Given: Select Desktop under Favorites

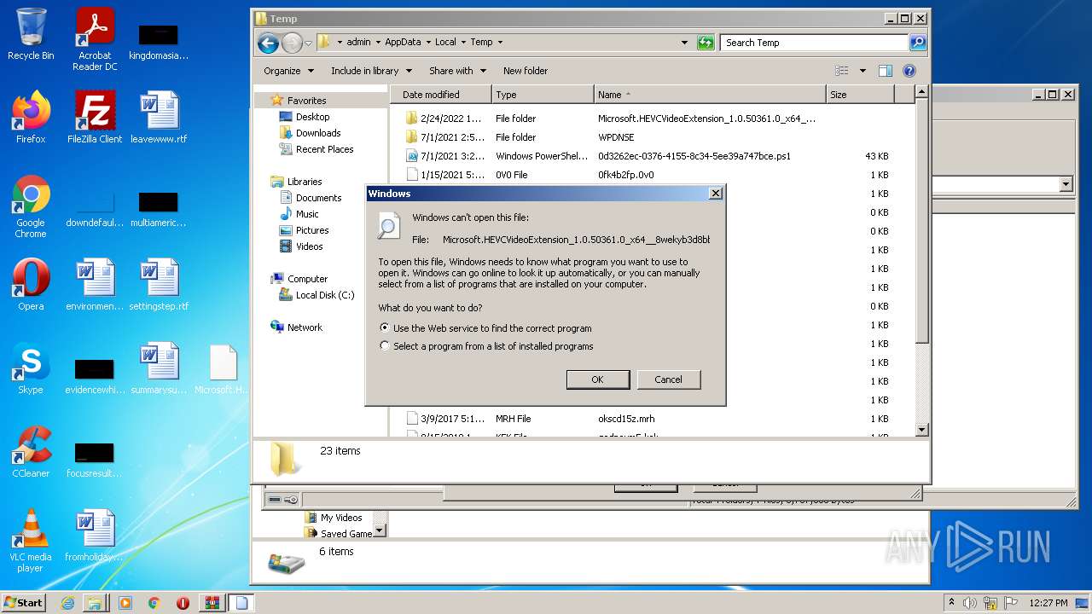Looking at the screenshot, I should (312, 117).
